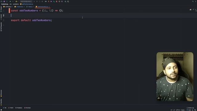The height and width of the screenshot is (111, 197).
Task: Click the Git label in the toolbar
Action: 46,2
